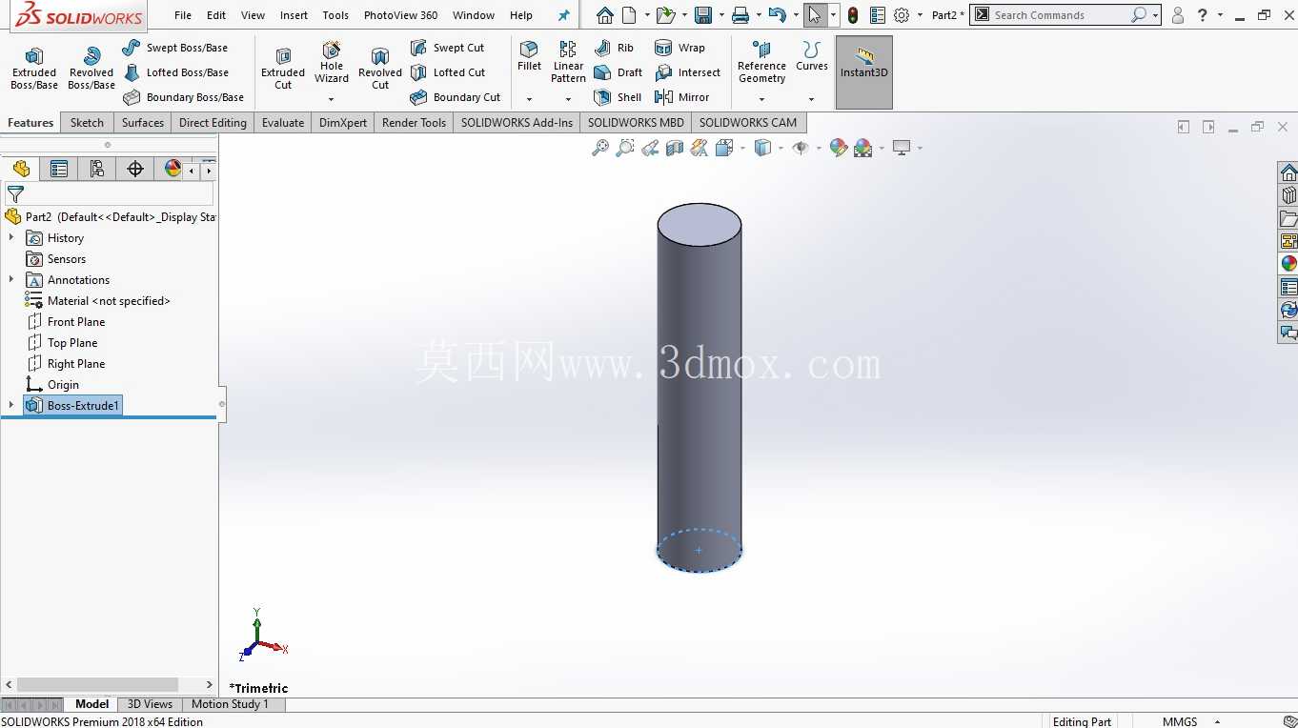Select the Boundary Cut feature
Image resolution: width=1298 pixels, height=728 pixels.
456,97
